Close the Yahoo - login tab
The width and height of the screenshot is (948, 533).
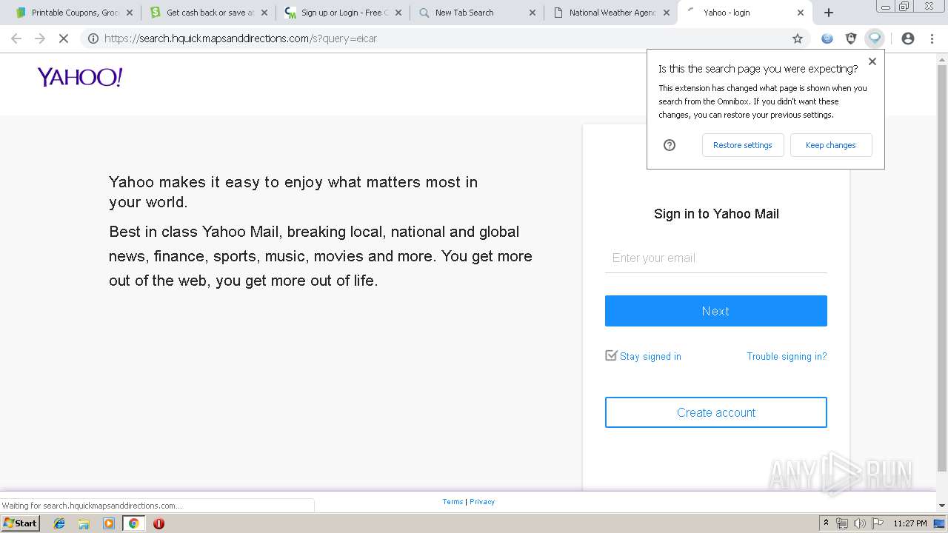(800, 13)
